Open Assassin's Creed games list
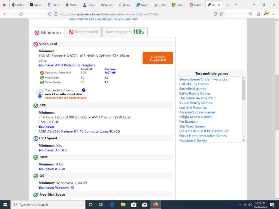 197,112
